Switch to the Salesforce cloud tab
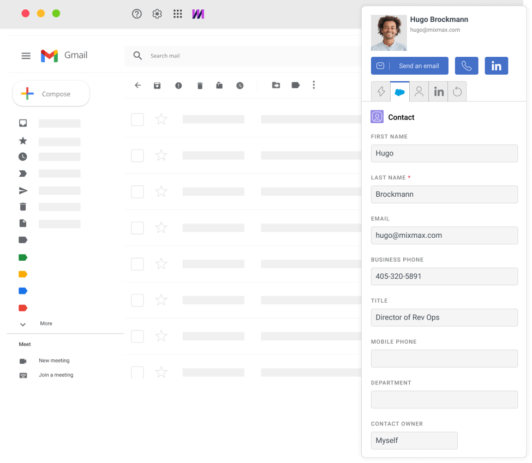 [399, 92]
